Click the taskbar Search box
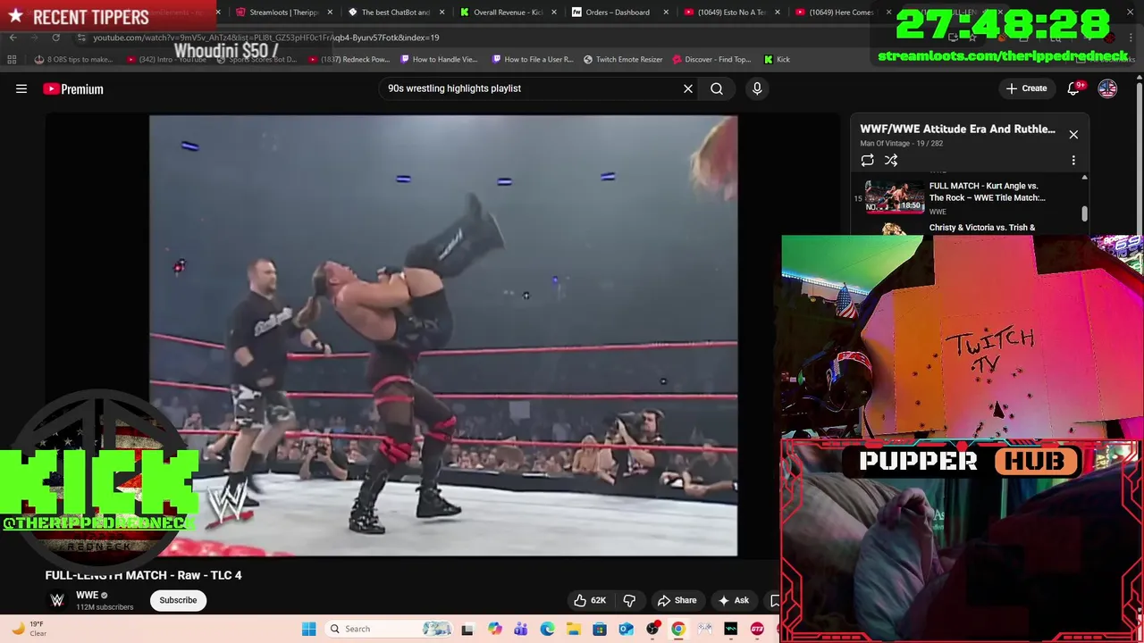Viewport: 1144px width, 643px height. [x=389, y=629]
